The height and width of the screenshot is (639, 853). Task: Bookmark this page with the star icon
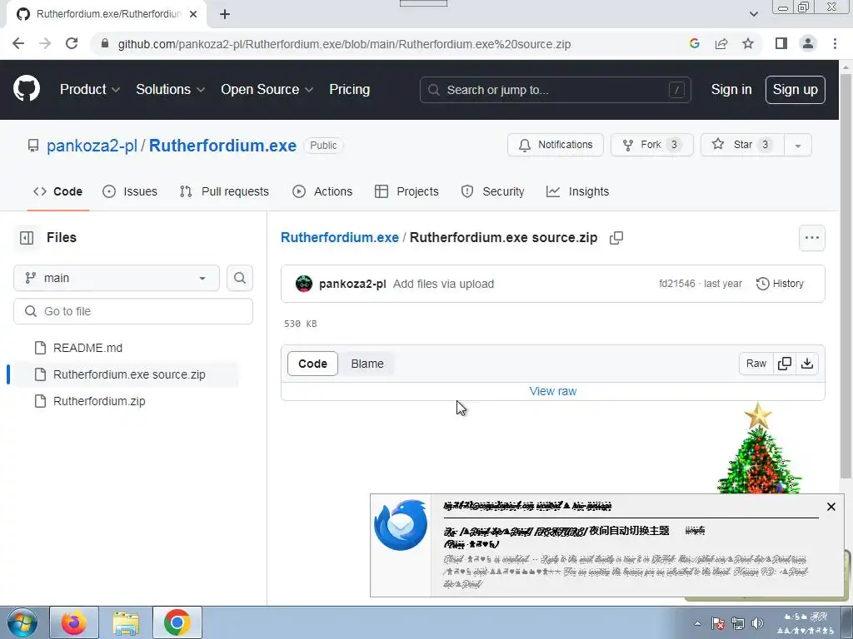(748, 44)
